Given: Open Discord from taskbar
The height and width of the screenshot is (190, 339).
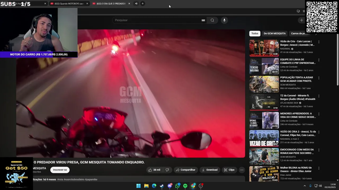Looking at the screenshot, I should pos(170,186).
